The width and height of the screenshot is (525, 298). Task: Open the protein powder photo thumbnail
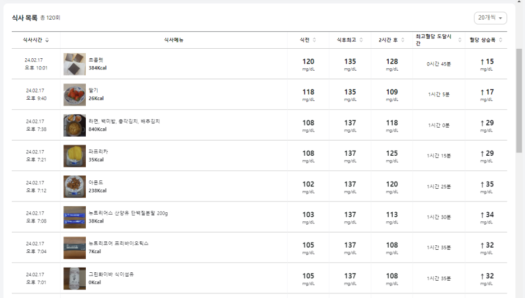click(x=75, y=217)
